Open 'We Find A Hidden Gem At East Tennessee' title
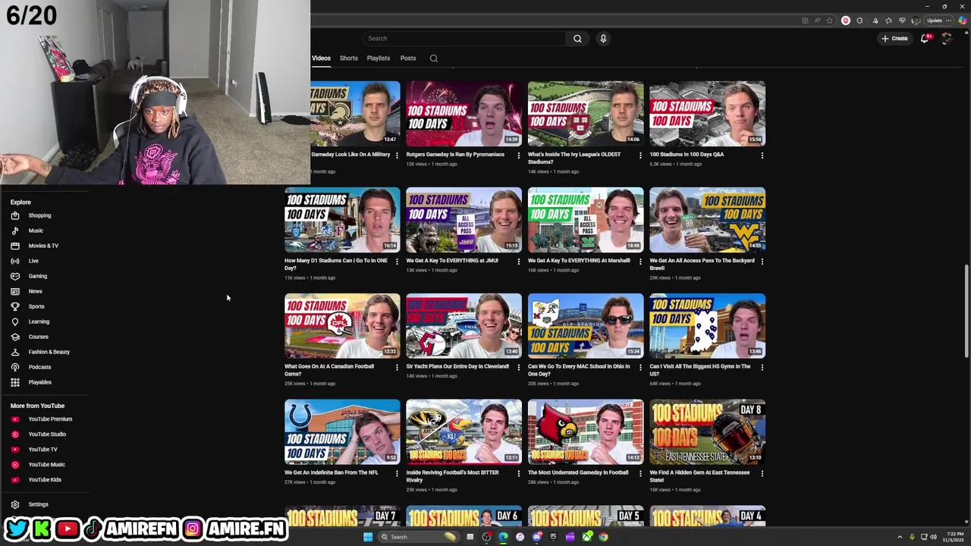 699,476
